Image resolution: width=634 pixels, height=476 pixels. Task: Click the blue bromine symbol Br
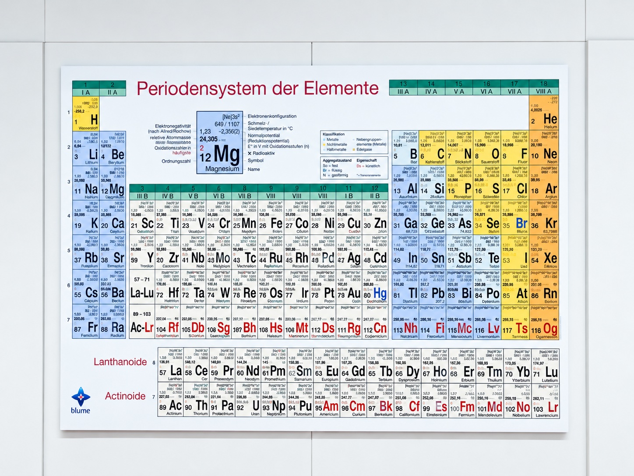click(521, 223)
